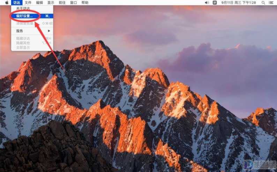Click the 隐藏访达 menu entry
Image resolution: width=277 pixels, height=172 pixels.
click(x=32, y=38)
